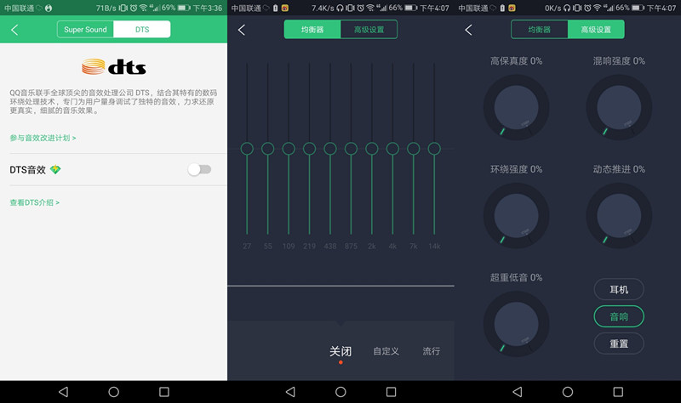
Task: Click the DTS logo
Action: click(113, 67)
